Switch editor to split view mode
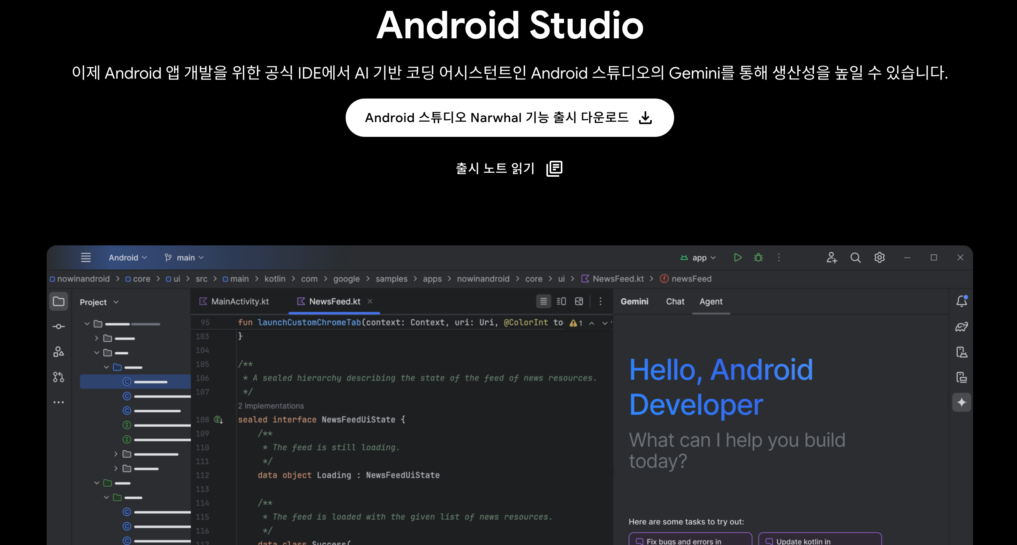 coord(561,301)
